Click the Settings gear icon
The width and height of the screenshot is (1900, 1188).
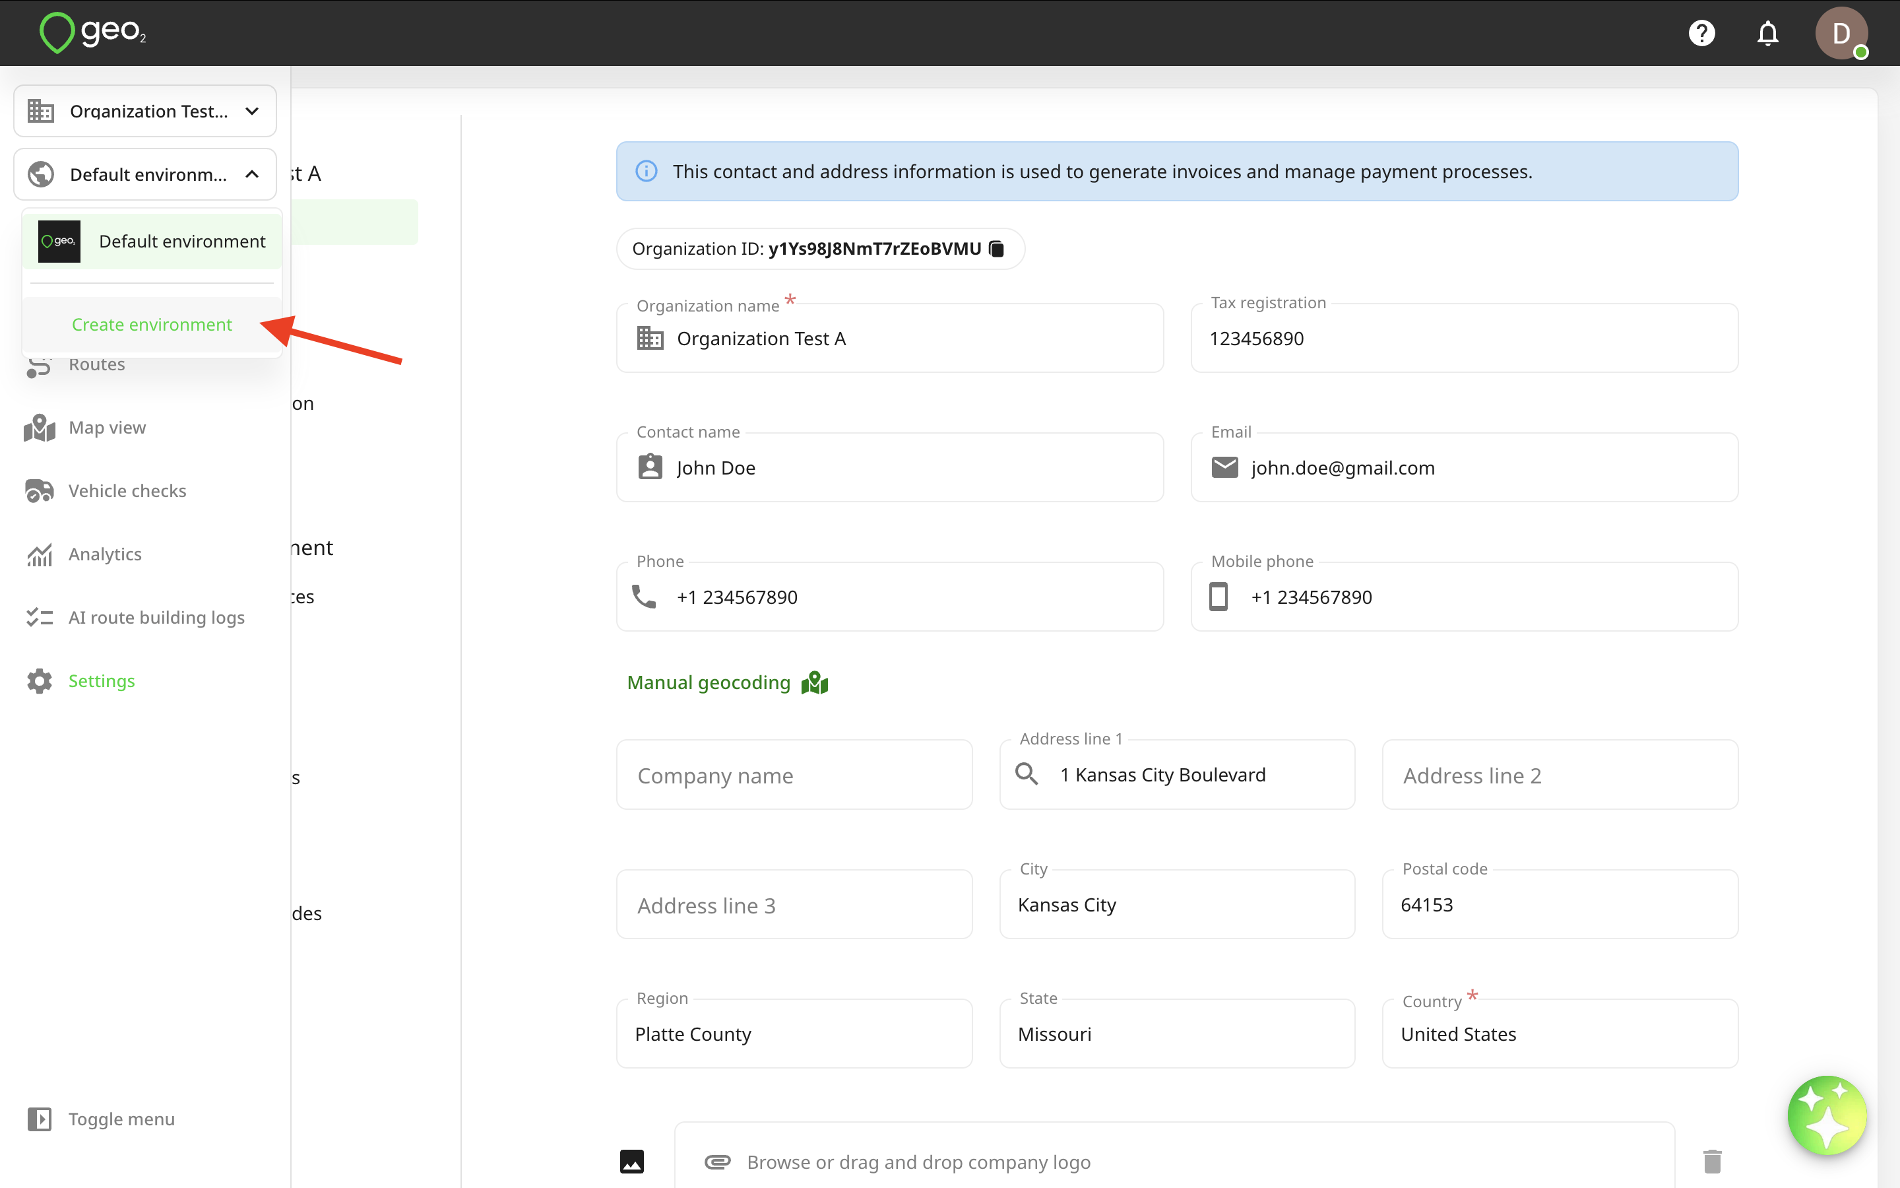[40, 681]
